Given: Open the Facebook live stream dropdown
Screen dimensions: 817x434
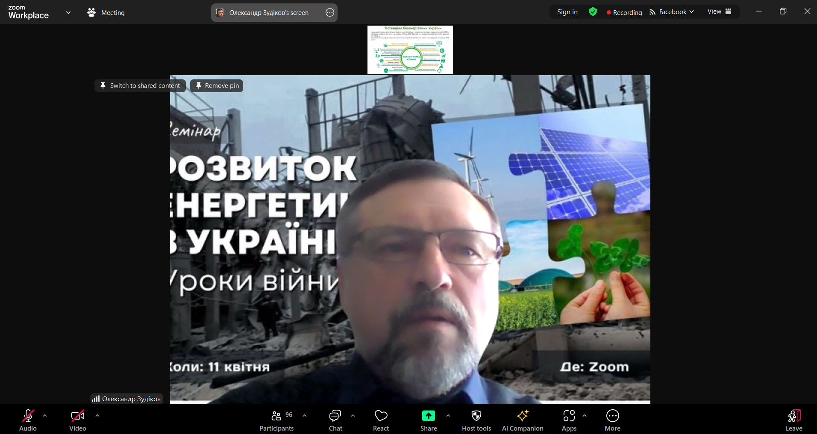Looking at the screenshot, I should tap(672, 12).
